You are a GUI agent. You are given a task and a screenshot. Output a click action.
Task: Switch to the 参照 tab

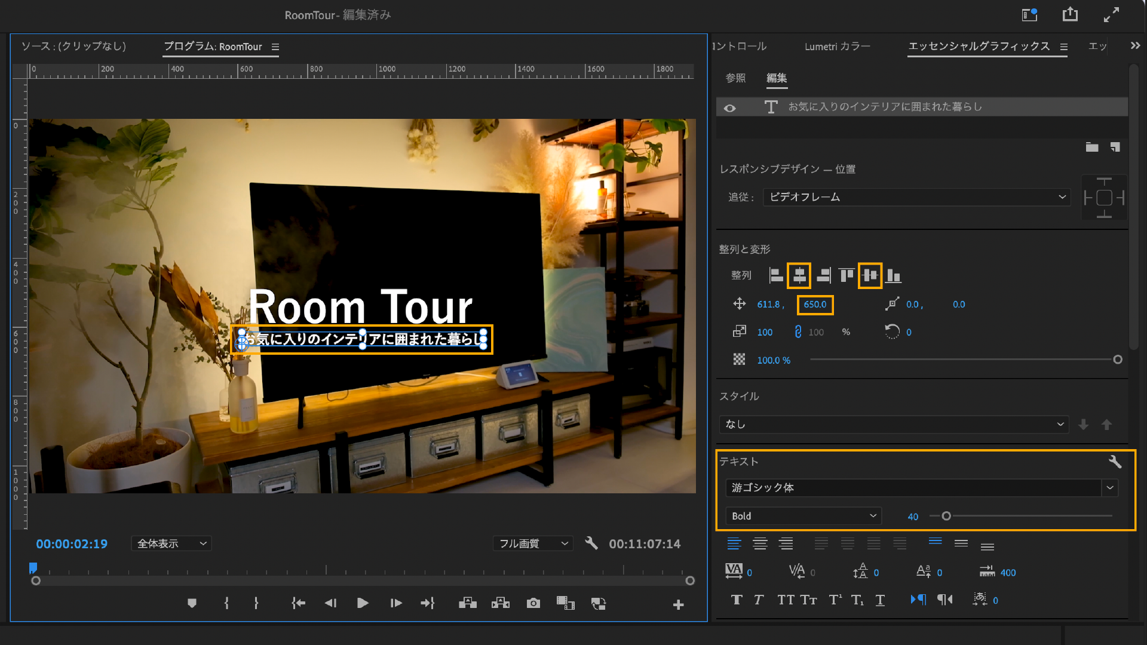click(735, 78)
